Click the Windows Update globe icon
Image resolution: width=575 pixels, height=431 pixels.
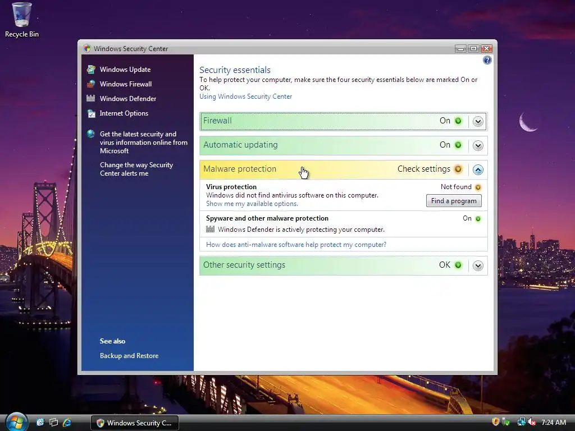[91, 69]
